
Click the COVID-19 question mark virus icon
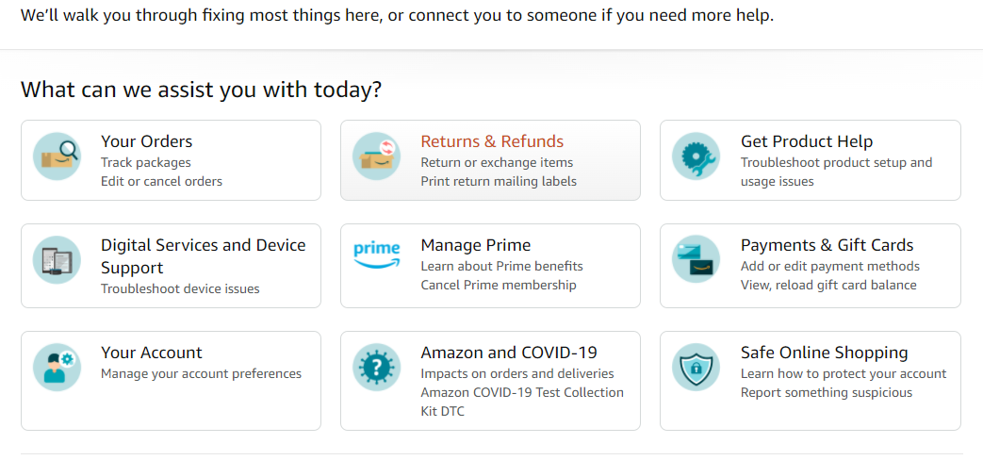click(x=377, y=368)
